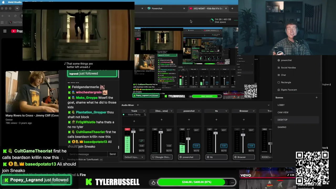Image resolution: width=336 pixels, height=189 pixels.
Task: Open the Default Input source dropdown
Action: click(134, 157)
